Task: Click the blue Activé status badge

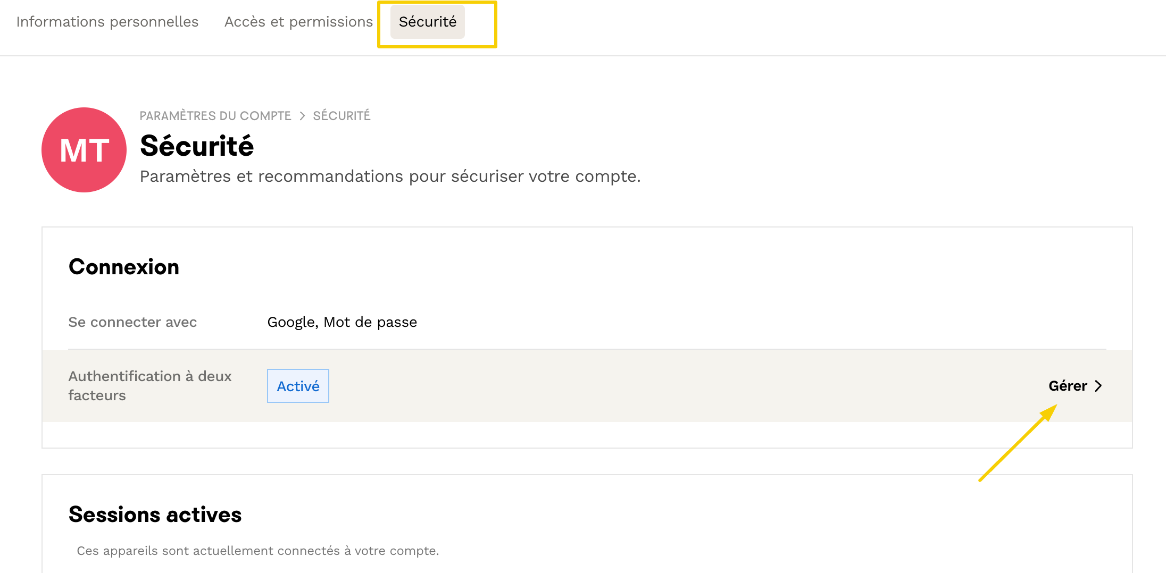Action: click(298, 386)
